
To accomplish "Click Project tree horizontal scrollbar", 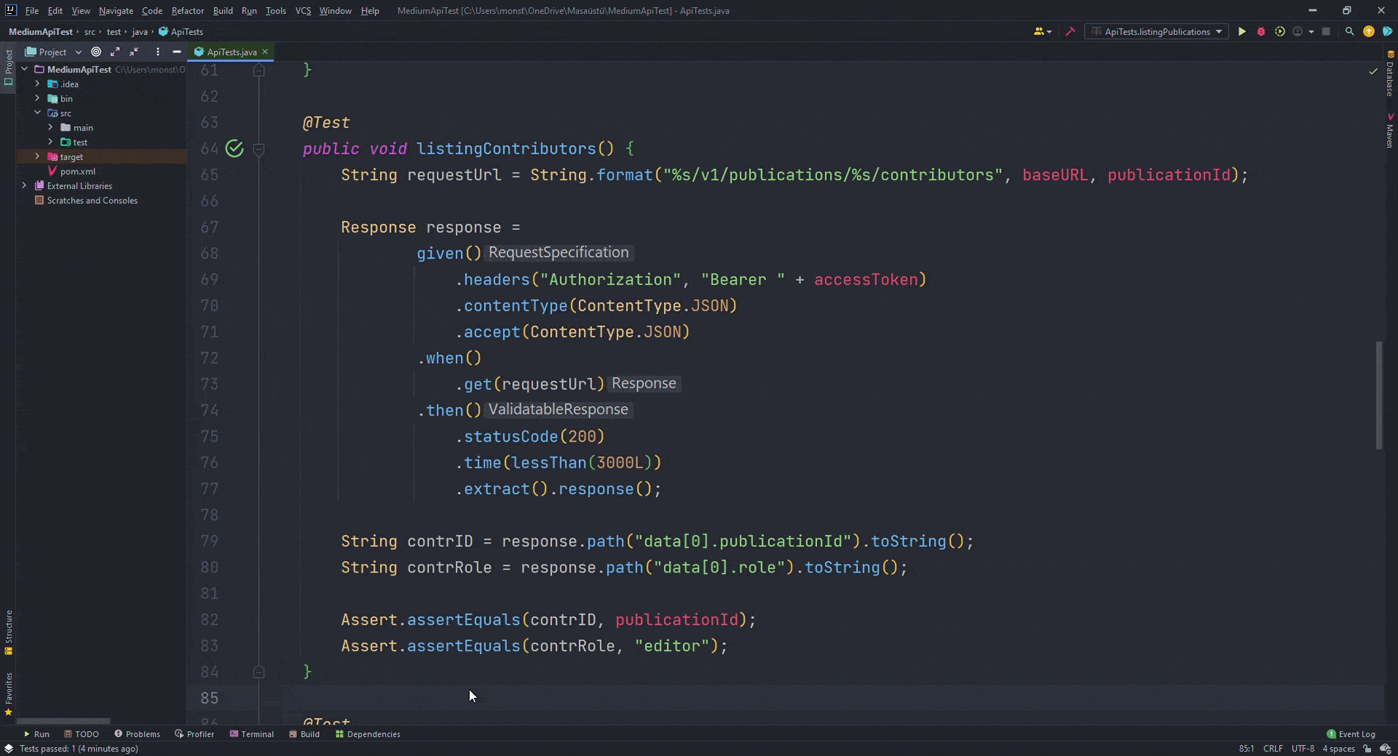I will click(x=64, y=721).
